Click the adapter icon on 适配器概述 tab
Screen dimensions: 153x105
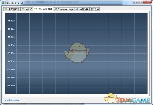[6, 9]
